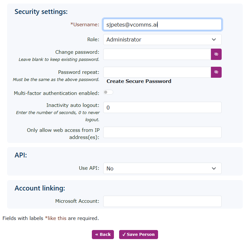The height and width of the screenshot is (242, 246).
Task: Click into the Password repeat input
Action: click(x=157, y=72)
